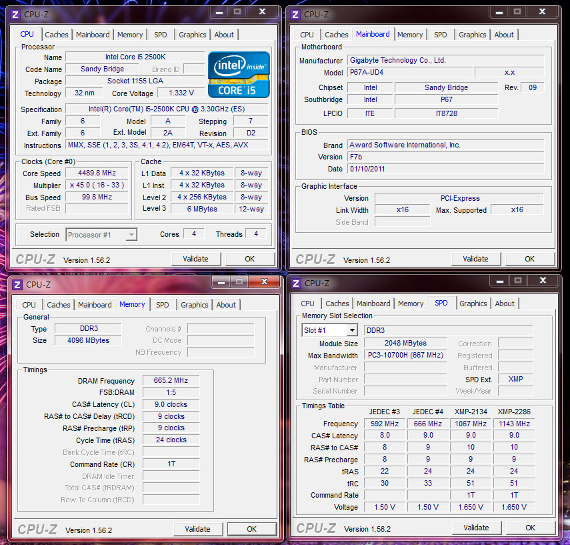Click the LPCIO chip value IT8728
The image size is (570, 545).
click(447, 113)
